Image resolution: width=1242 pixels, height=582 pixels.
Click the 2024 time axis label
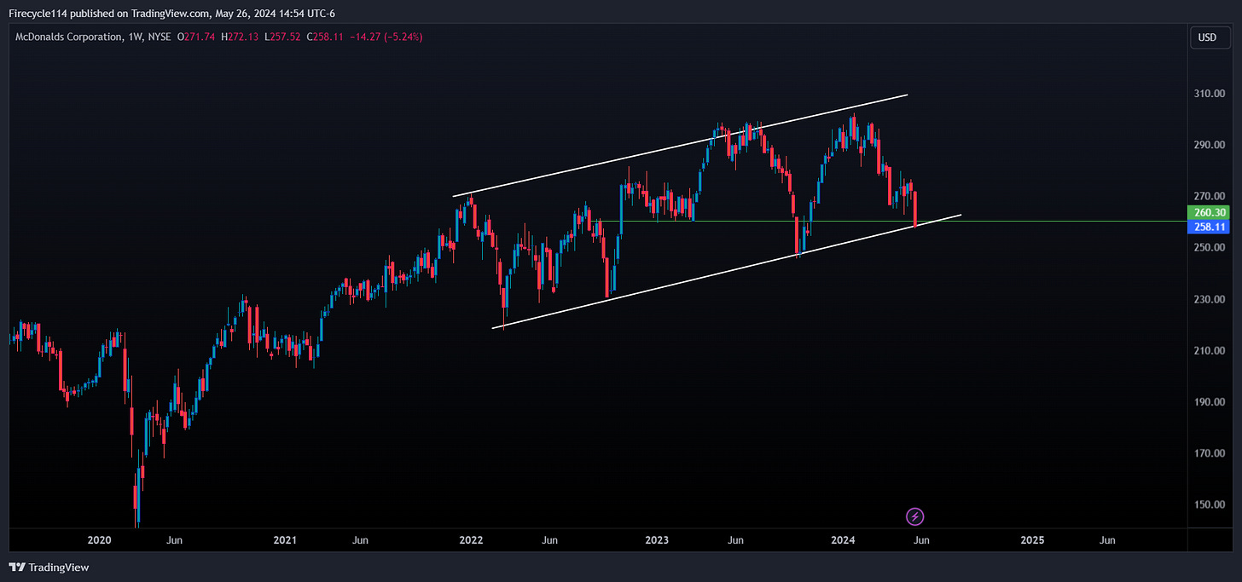(x=843, y=540)
